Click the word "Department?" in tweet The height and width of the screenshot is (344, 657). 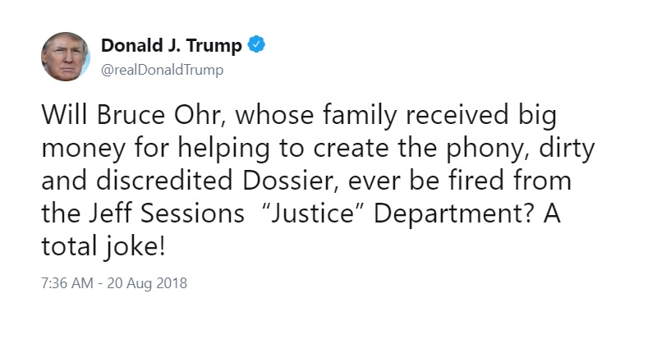pyautogui.click(x=454, y=214)
